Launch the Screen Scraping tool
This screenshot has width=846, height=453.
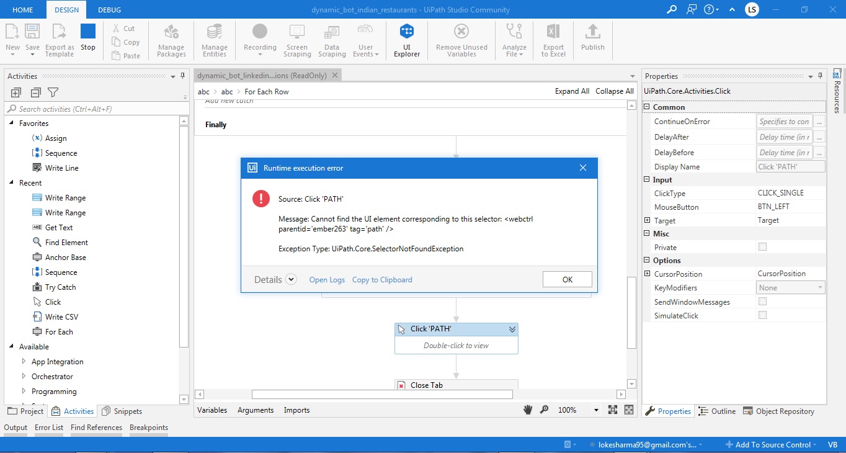[x=297, y=41]
